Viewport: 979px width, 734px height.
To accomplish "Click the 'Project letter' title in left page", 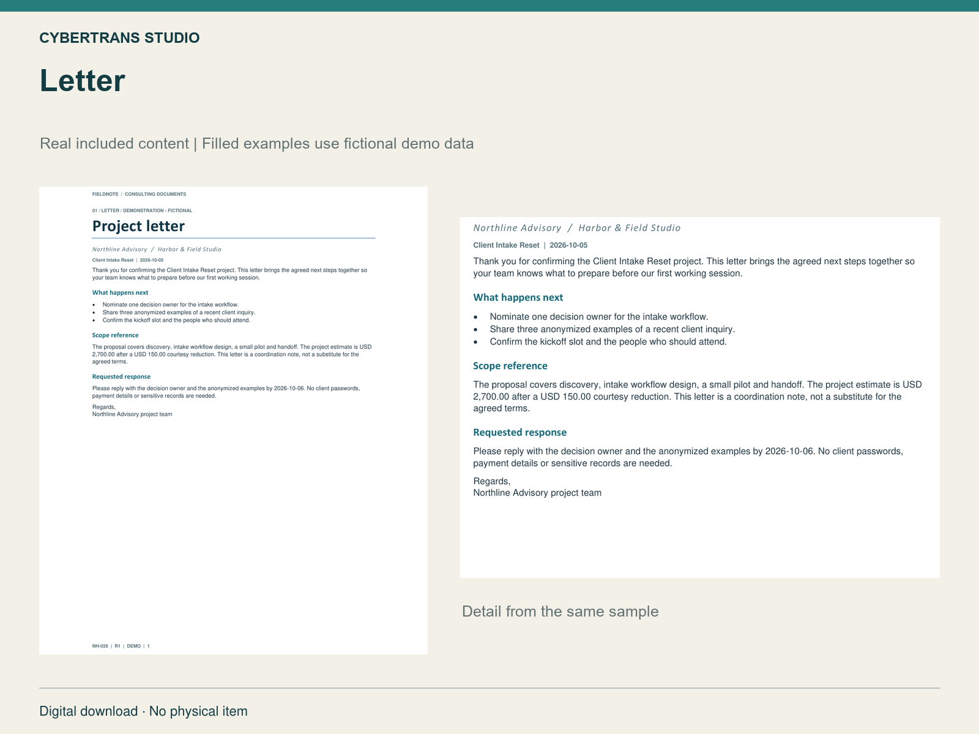I will coord(138,226).
